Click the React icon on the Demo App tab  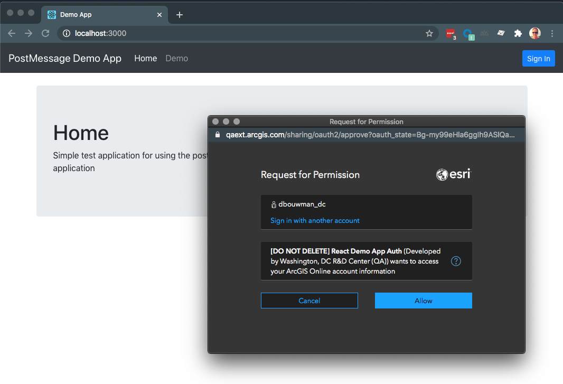point(52,15)
